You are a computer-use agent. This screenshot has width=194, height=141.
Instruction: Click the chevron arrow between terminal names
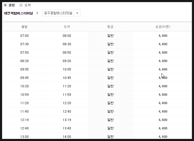[x=37, y=13]
